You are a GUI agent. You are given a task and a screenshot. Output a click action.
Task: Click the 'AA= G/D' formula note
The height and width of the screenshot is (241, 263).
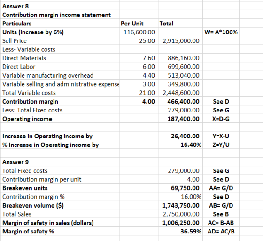[221, 188]
